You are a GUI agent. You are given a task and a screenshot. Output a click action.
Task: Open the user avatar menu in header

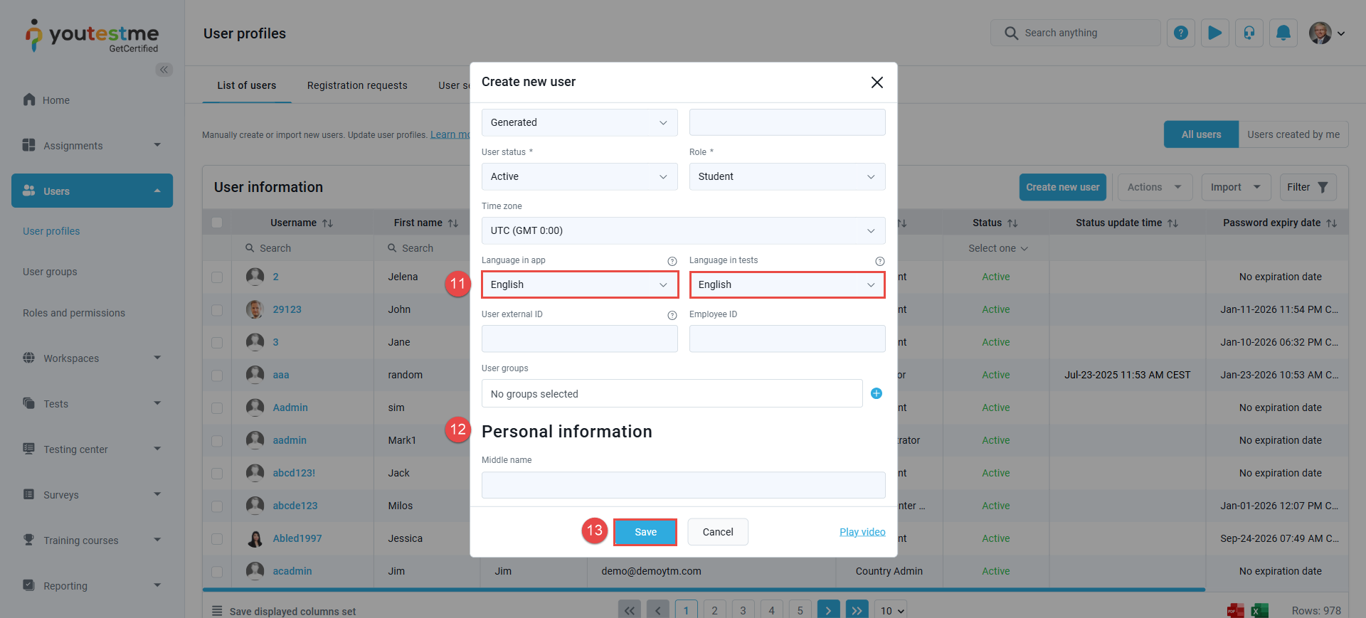(1327, 33)
